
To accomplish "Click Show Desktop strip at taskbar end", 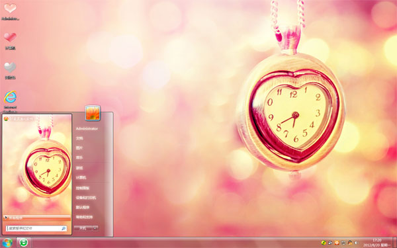I will click(x=394, y=243).
